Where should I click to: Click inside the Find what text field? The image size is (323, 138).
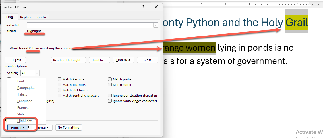point(90,25)
